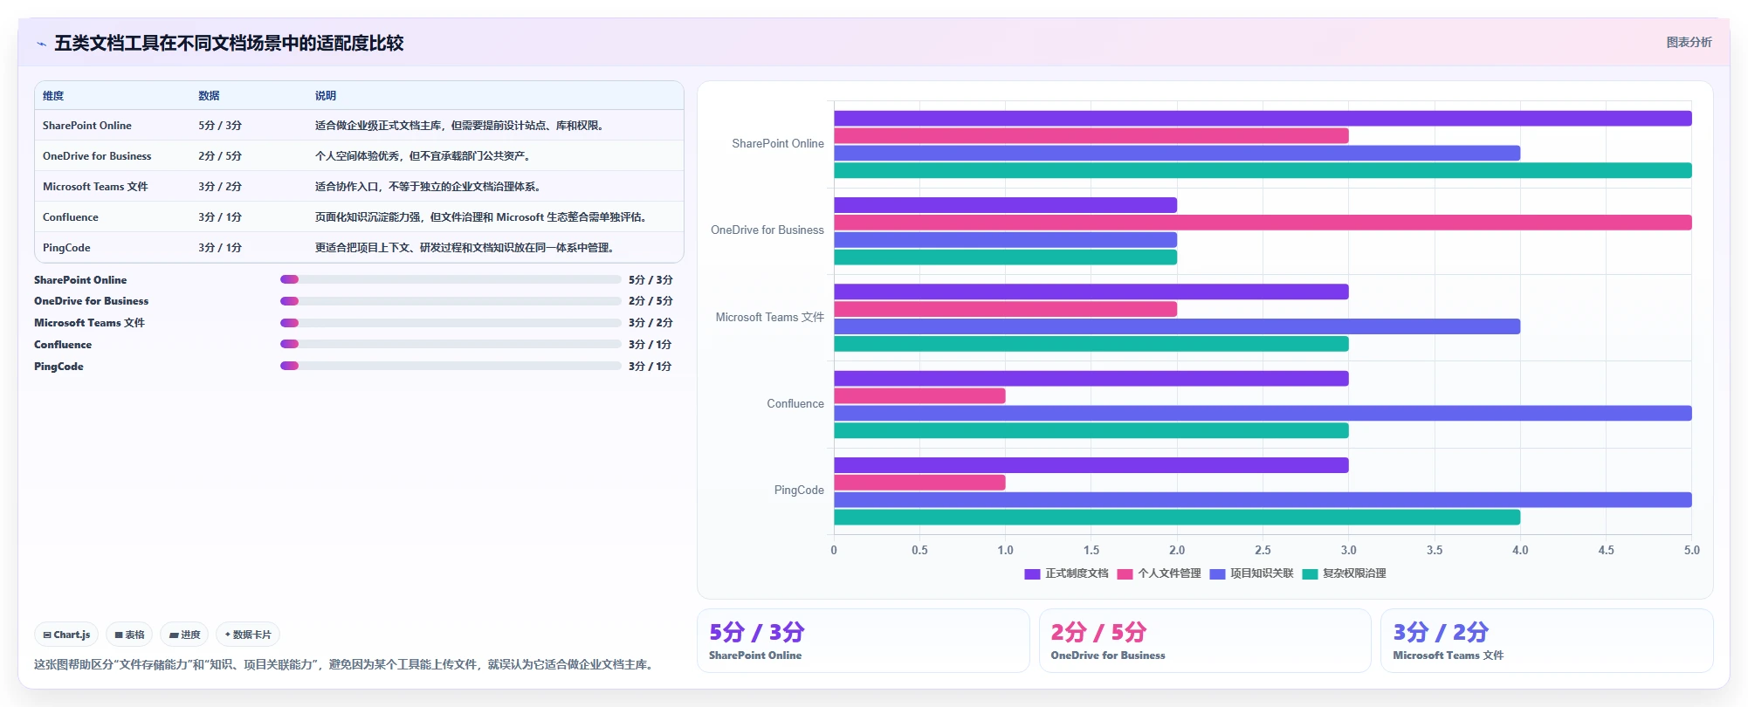Viewport: 1748px width, 707px height.
Task: Select the SharePoint Online cell in the table
Action: 87,126
